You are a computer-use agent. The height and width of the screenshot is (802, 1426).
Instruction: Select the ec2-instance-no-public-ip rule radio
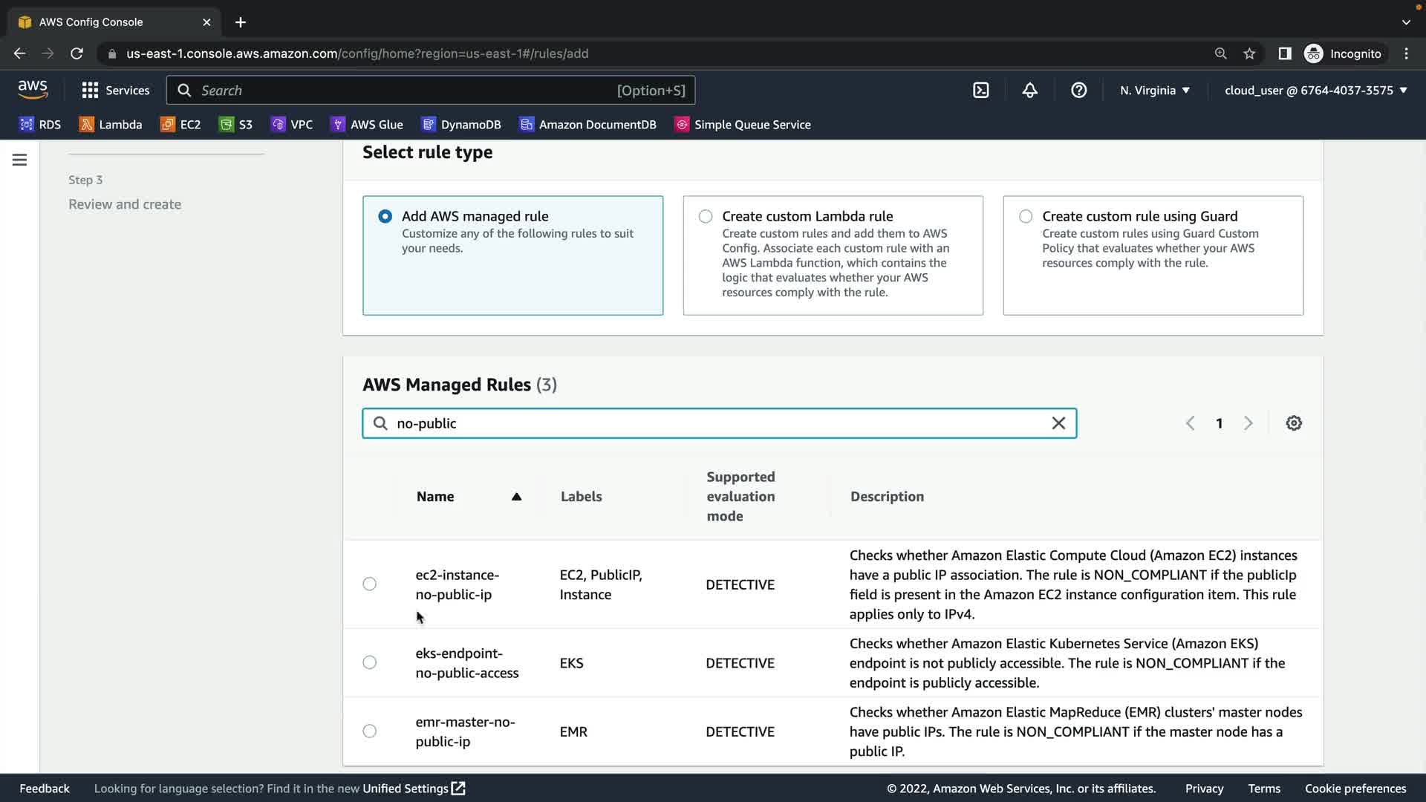[369, 584]
